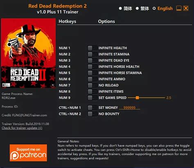The image size is (194, 168).
Task: Turn on No Bounty switch
Action: click(x=92, y=114)
